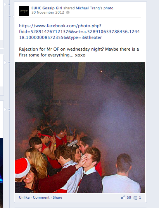Screen dimensions: 159x208
Task: Click the post pointer arrow near the header
Action: tap(13, 17)
